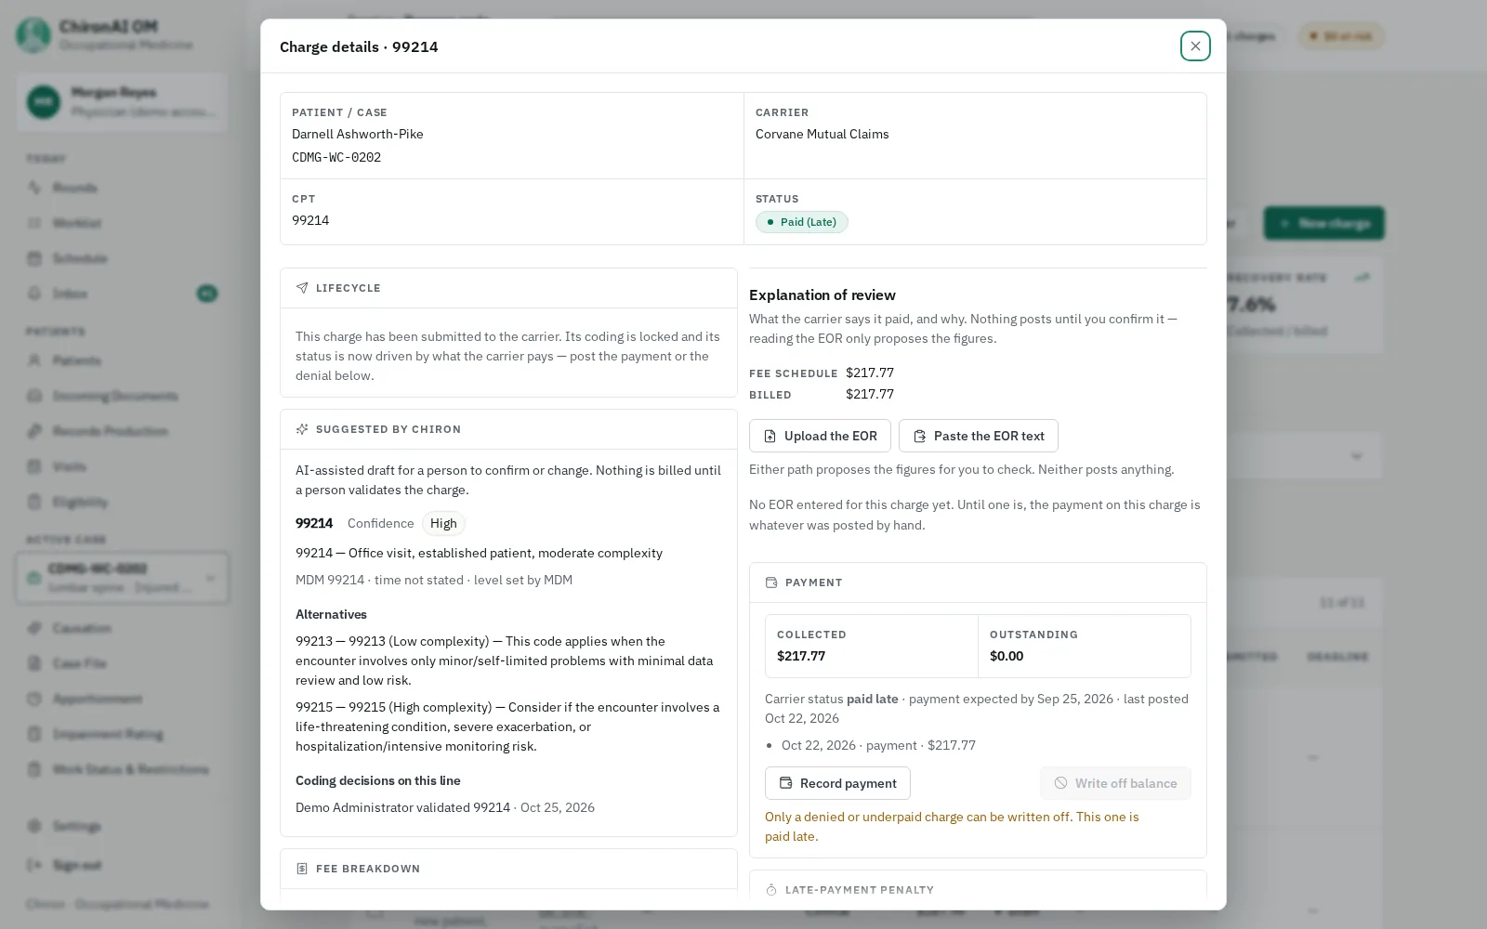Upload the EOR file

(820, 436)
